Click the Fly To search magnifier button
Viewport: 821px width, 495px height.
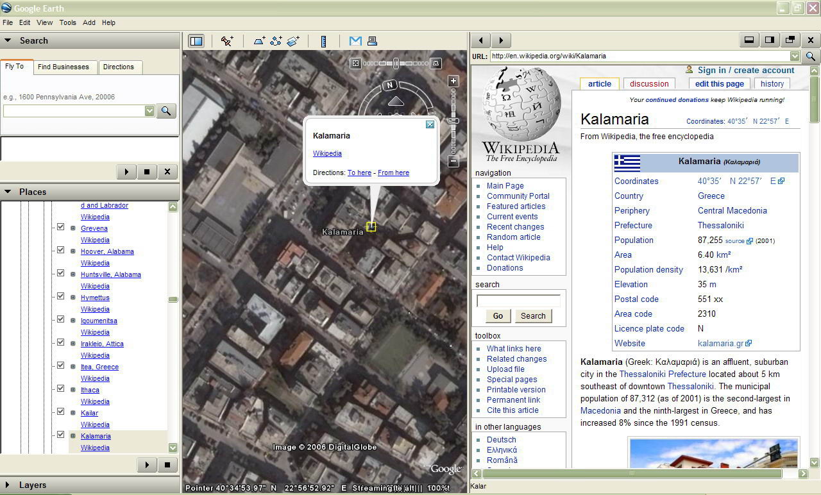(x=166, y=111)
